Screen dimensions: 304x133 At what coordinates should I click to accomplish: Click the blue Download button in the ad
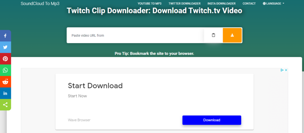pyautogui.click(x=211, y=120)
